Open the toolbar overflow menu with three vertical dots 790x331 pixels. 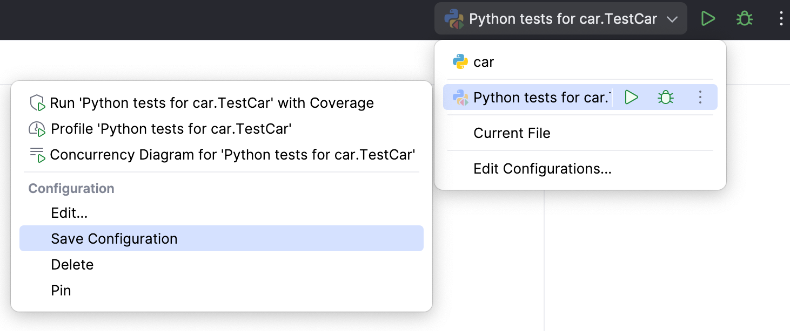[780, 18]
